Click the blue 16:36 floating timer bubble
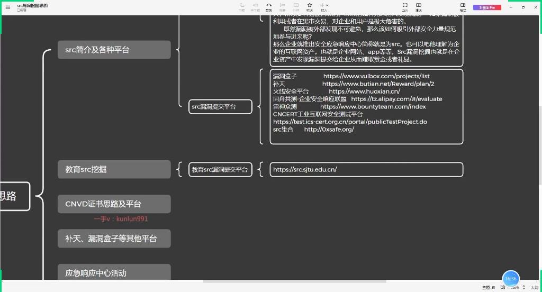Viewport: 542px width, 292px height. tap(511, 279)
